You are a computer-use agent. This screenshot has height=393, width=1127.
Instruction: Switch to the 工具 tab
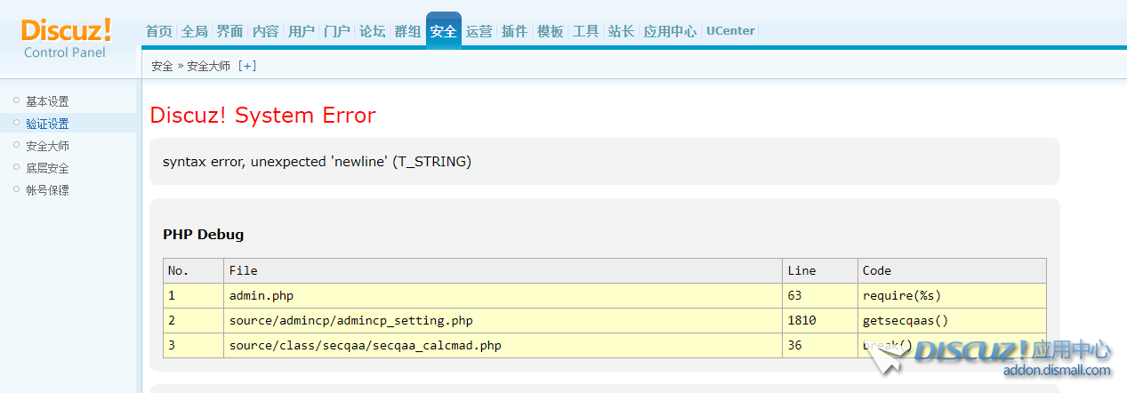tap(585, 31)
